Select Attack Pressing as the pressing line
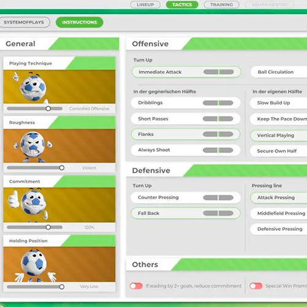This screenshot has height=307, width=307. (279, 198)
